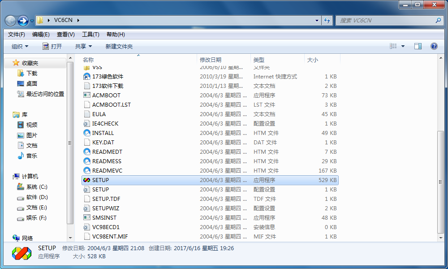Open the 文件(F) menu
Image resolution: width=448 pixels, height=269 pixels.
coord(16,35)
